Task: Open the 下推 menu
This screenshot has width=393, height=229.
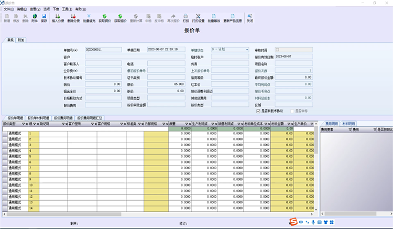Action: 56,9
